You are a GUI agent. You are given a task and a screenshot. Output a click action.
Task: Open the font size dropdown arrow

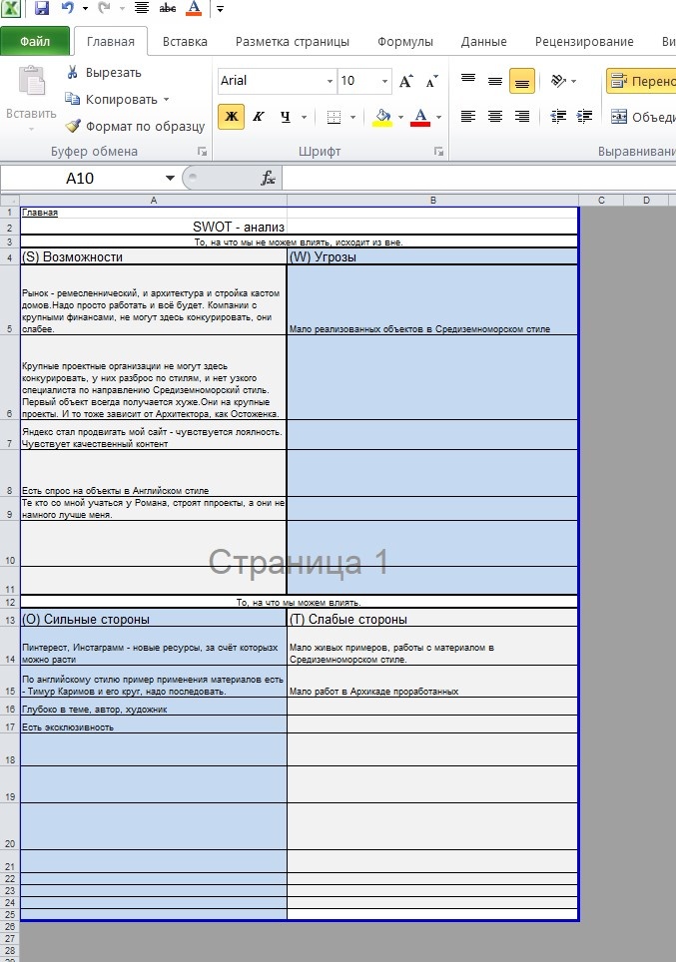(x=385, y=81)
